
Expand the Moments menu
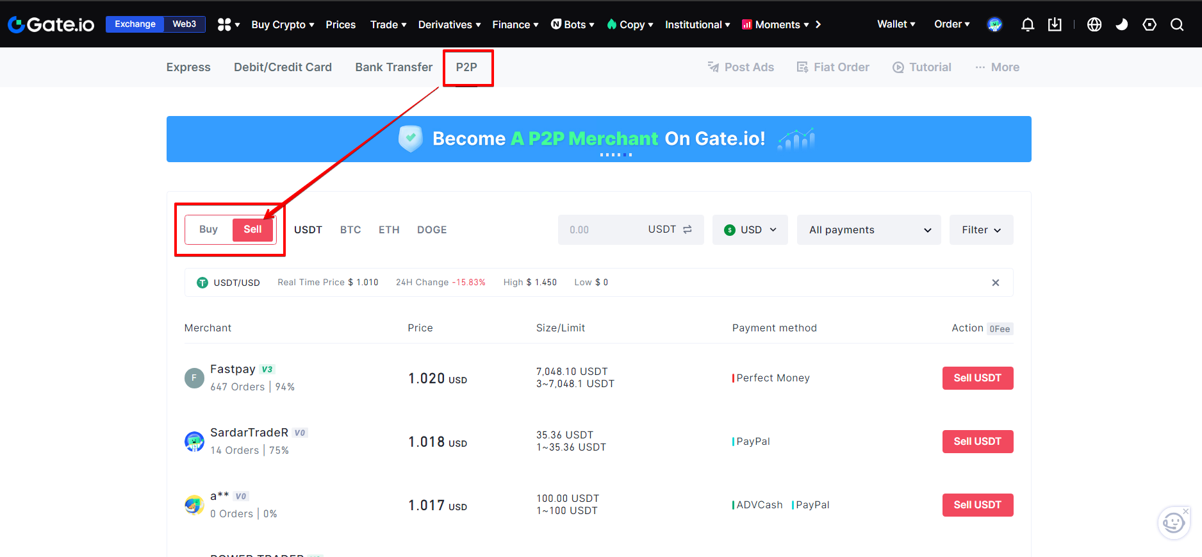point(775,24)
